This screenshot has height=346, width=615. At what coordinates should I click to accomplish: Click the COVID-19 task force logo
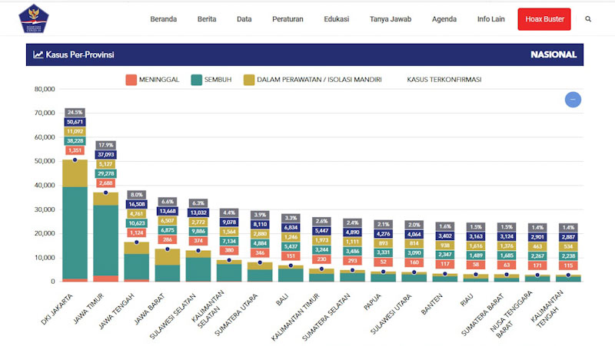pos(33,19)
